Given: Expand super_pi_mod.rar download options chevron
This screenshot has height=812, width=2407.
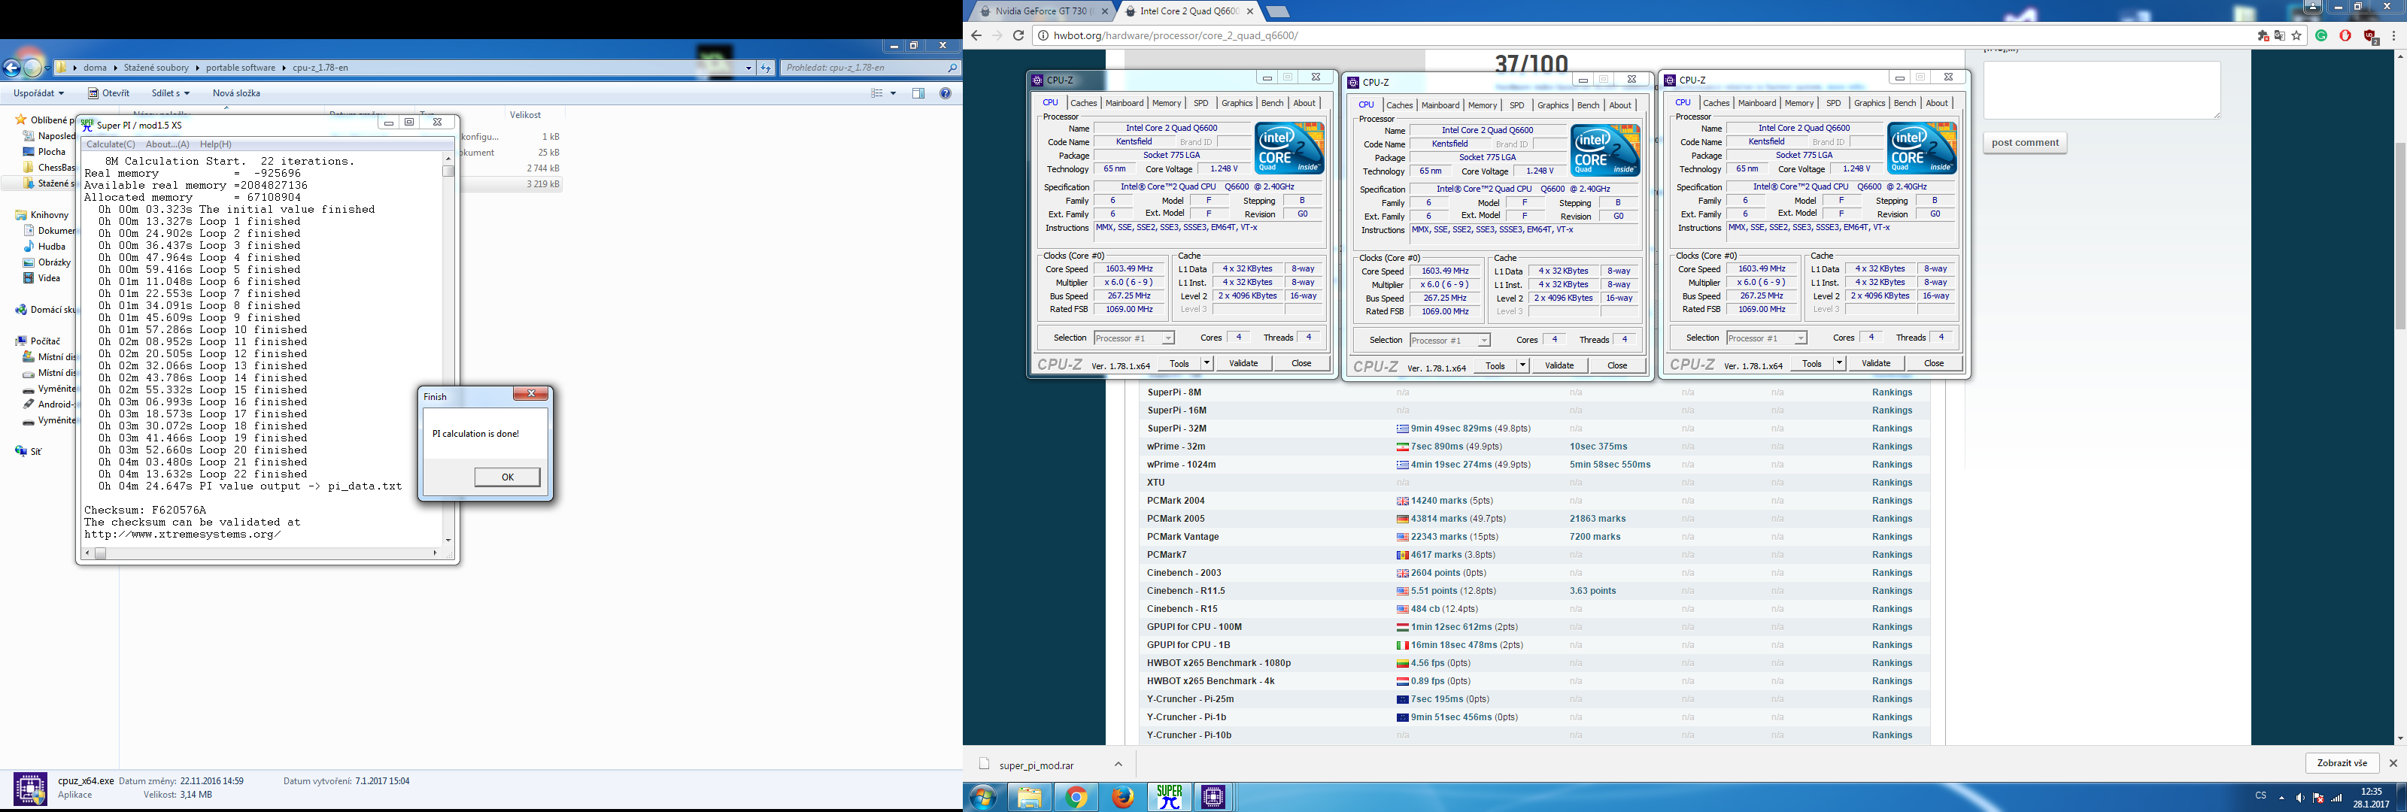Looking at the screenshot, I should coord(1119,765).
